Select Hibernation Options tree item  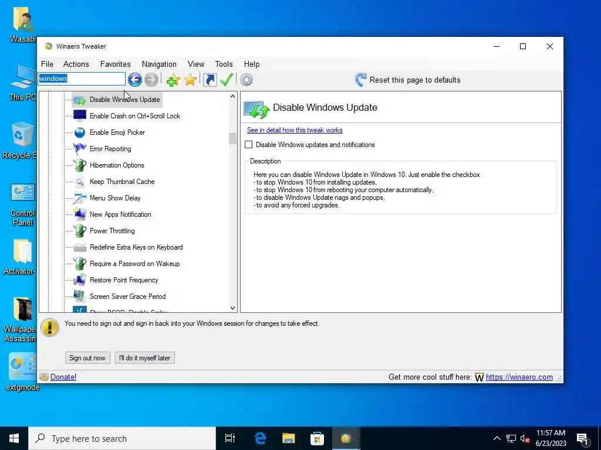click(x=117, y=165)
